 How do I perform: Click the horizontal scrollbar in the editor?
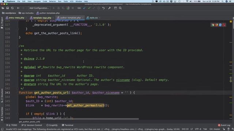pyautogui.click(x=79, y=119)
